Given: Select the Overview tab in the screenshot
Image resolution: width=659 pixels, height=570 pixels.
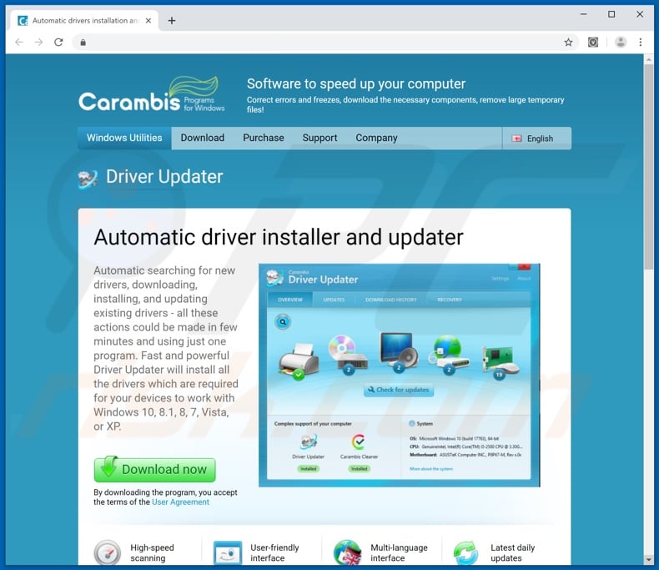Looking at the screenshot, I should pos(290,300).
